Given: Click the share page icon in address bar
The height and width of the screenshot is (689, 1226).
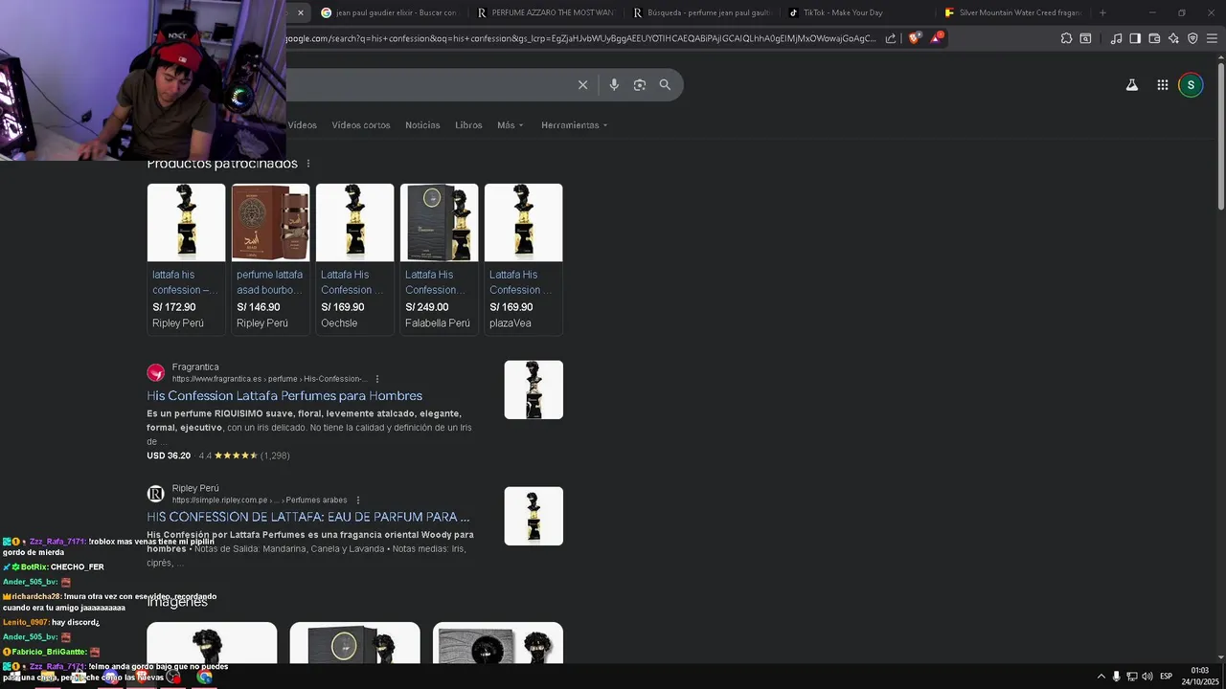Looking at the screenshot, I should coord(891,38).
